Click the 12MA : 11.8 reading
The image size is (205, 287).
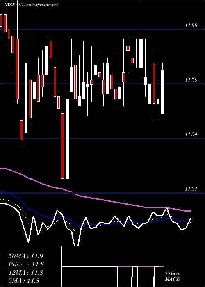[26, 273]
